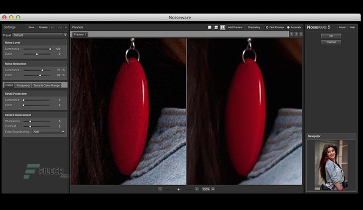The width and height of the screenshot is (363, 210).
Task: Switch to Tonal & Color Range tab
Action: click(46, 85)
